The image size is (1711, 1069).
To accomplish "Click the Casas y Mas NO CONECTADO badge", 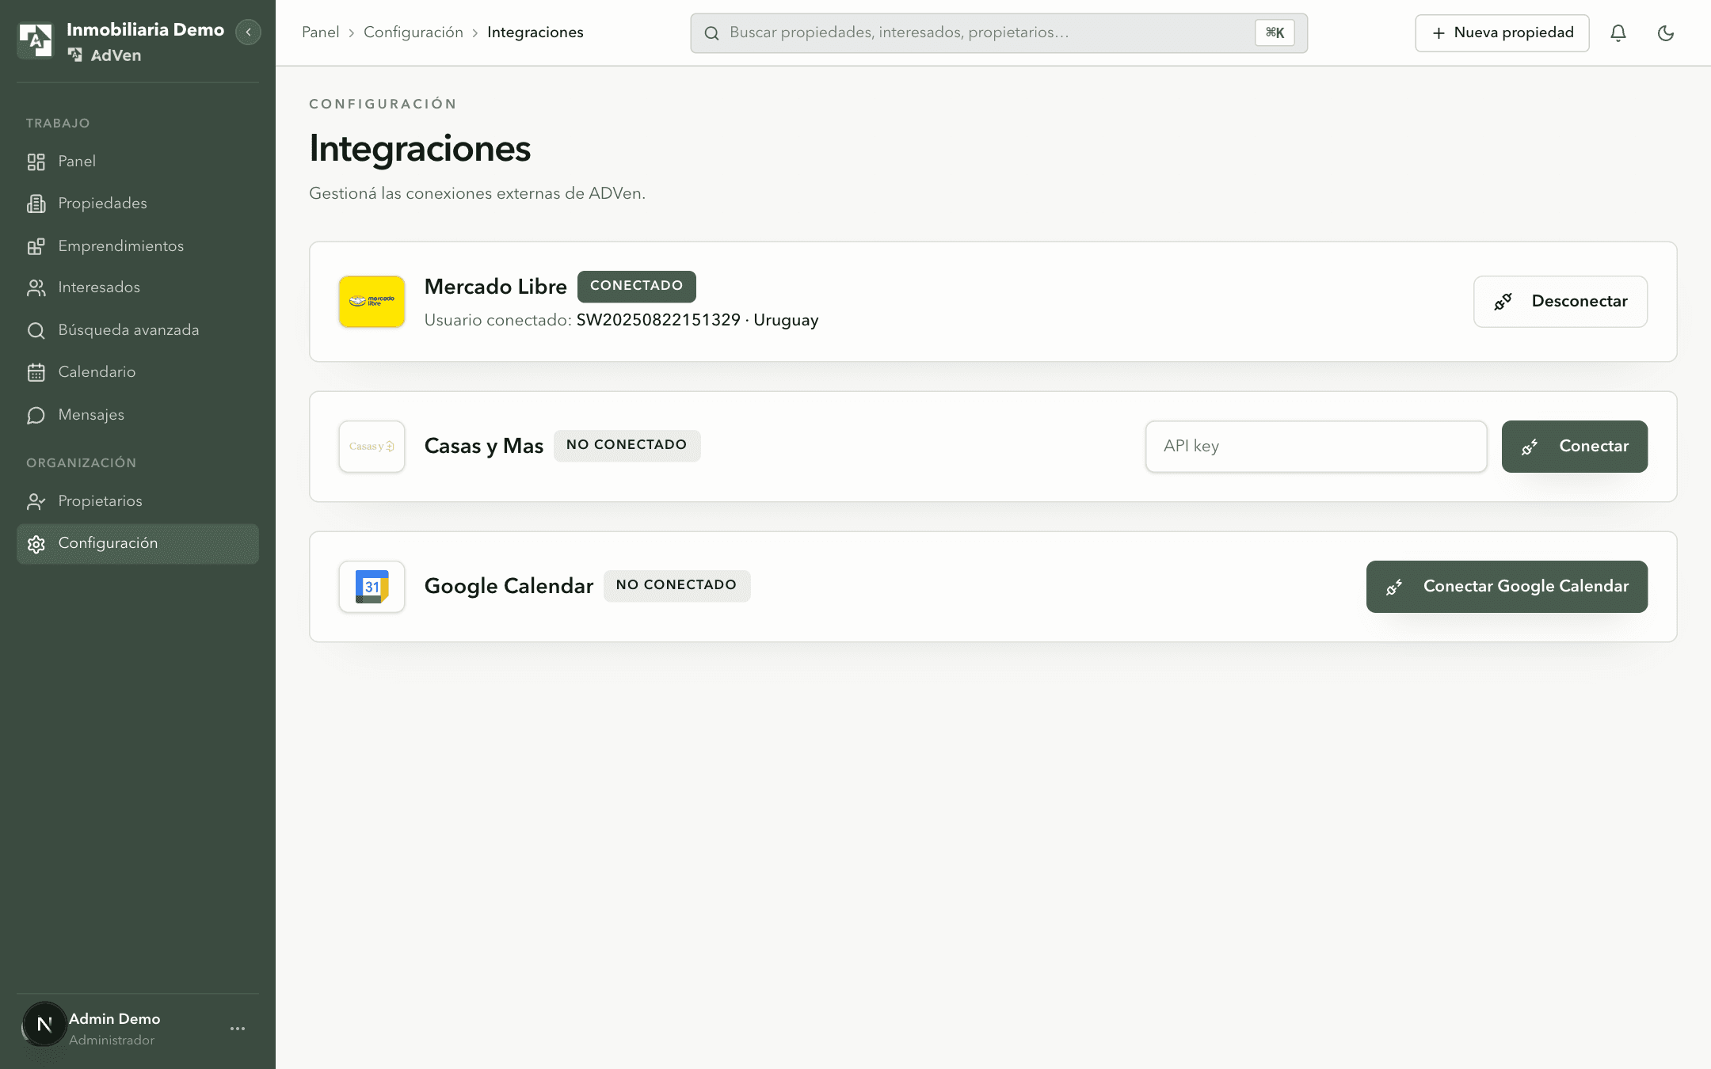I will (627, 445).
